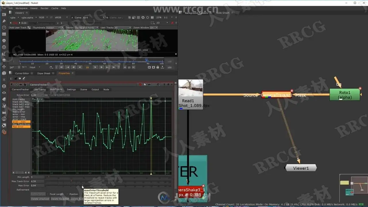
Task: Toggle the out-point O button
Action: pos(118,67)
